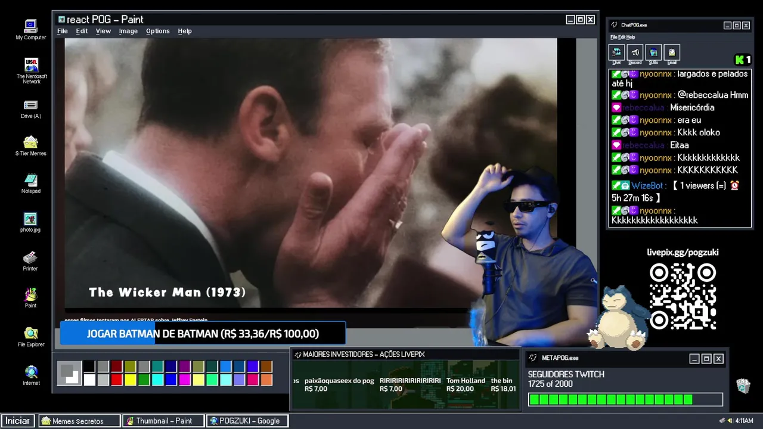The height and width of the screenshot is (429, 763).
Task: Select the dark purple color swatch
Action: coord(185,366)
